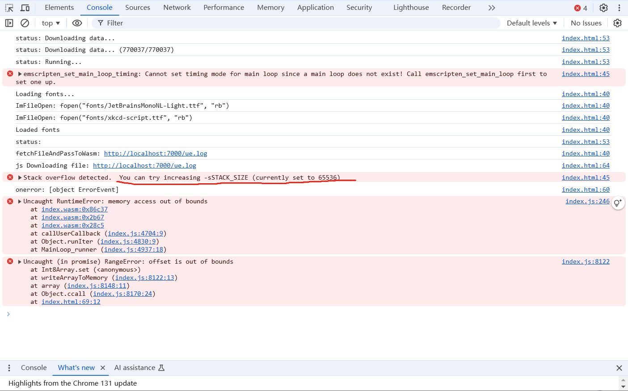Click the No Issues button
Screen dimensions: 628x391
586,23
